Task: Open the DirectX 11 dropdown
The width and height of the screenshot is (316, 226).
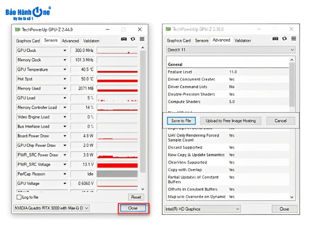Action: (231, 49)
